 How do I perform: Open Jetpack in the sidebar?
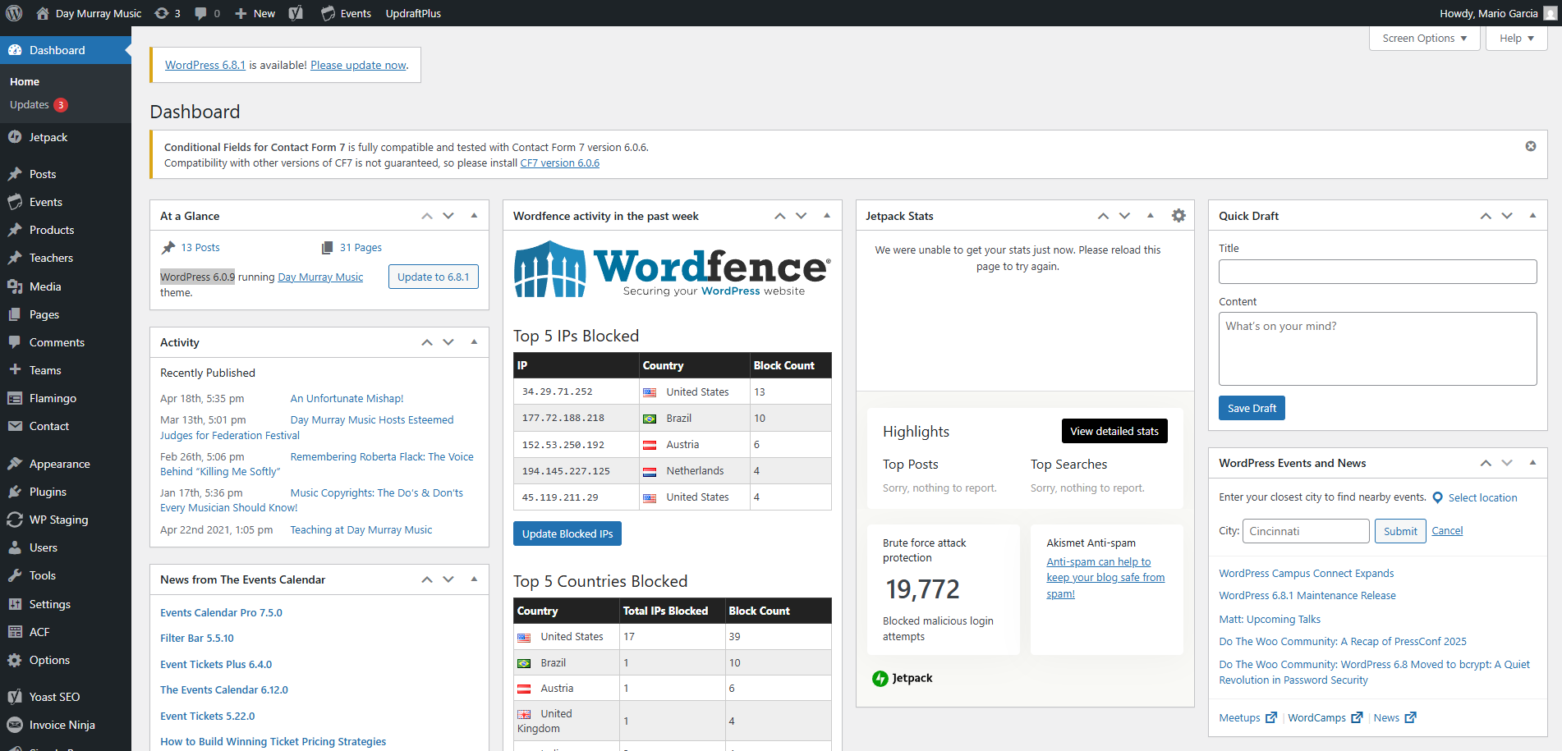pos(66,137)
